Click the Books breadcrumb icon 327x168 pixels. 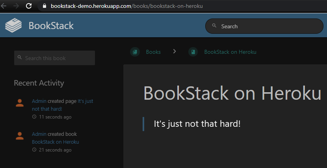[x=135, y=52]
